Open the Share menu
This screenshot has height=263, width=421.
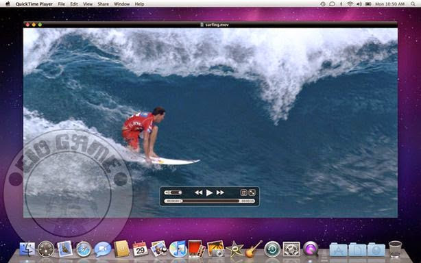103,4
